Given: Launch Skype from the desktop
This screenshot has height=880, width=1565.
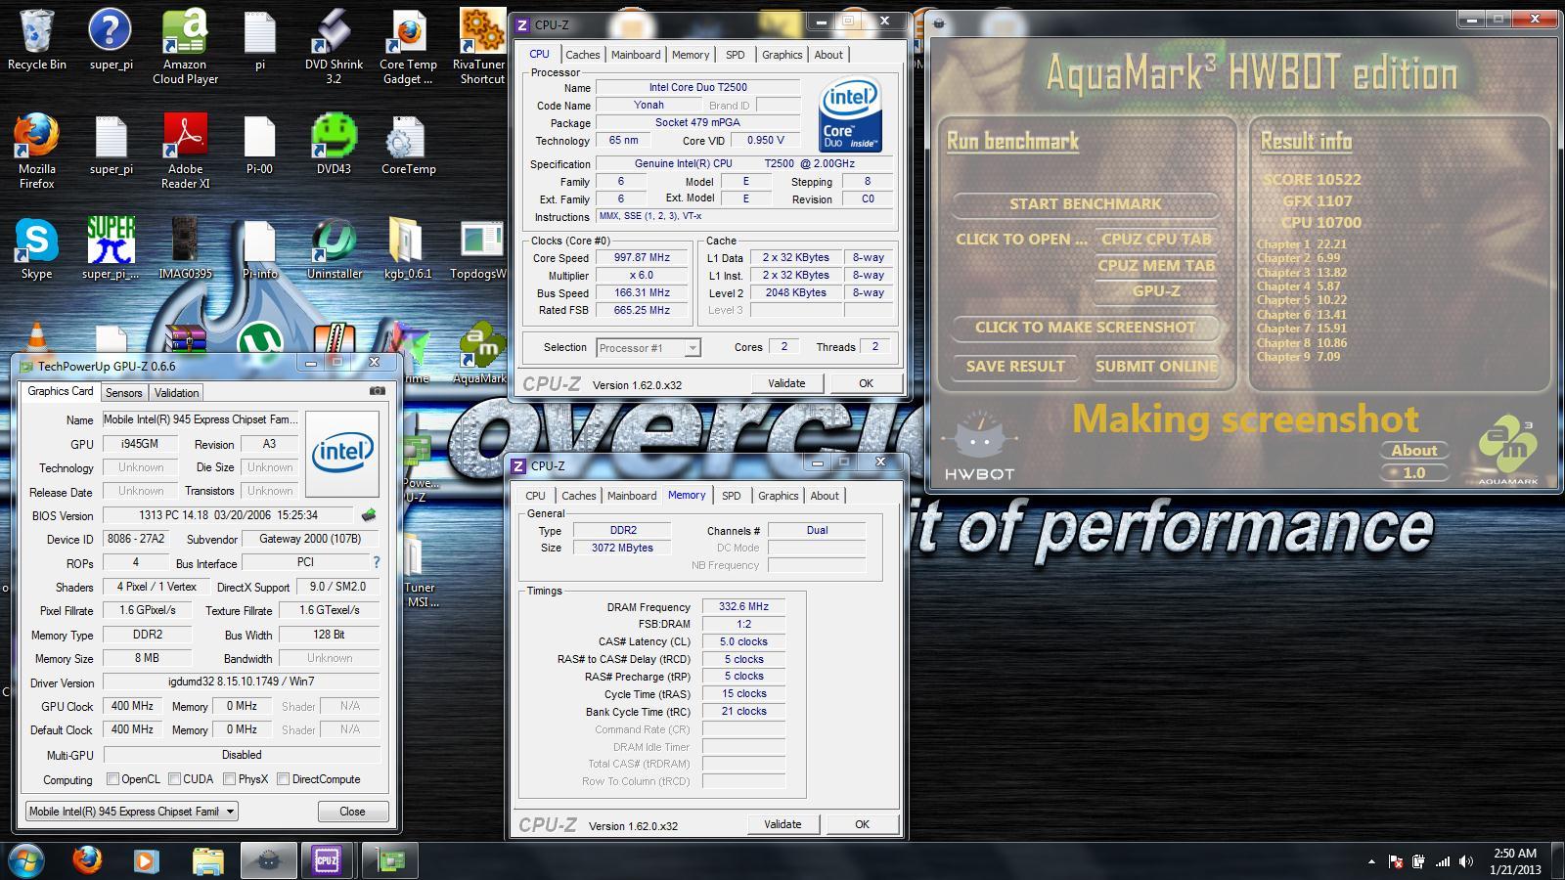Looking at the screenshot, I should pyautogui.click(x=36, y=248).
